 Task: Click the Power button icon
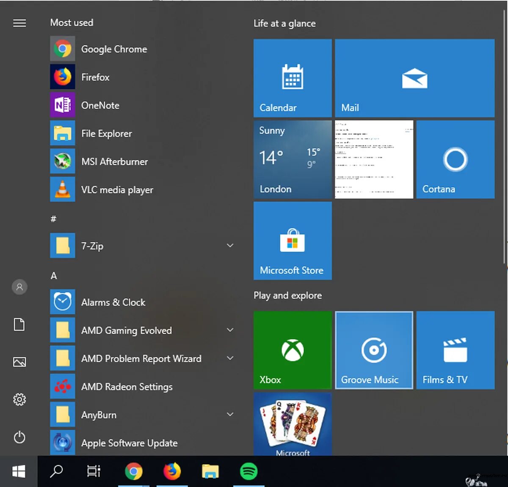point(19,437)
